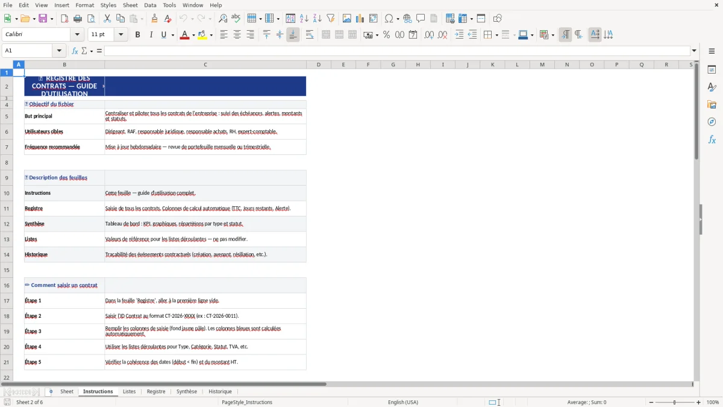Click the Copy icon
Viewport: 723px width, 407px height.
tap(120, 19)
